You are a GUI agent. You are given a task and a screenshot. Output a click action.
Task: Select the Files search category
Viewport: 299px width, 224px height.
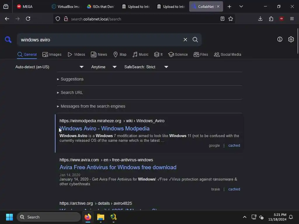click(x=201, y=55)
